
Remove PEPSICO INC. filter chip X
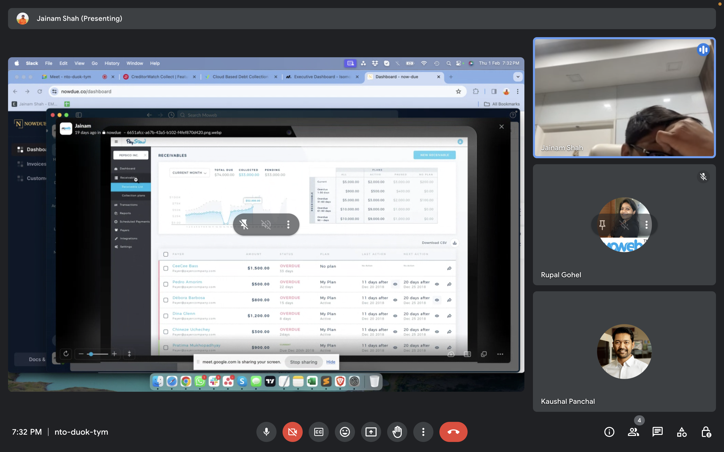145,155
